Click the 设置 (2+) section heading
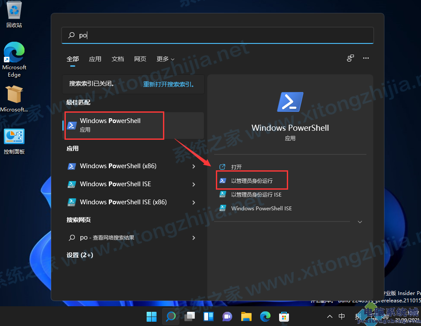Viewport: 421px width, 326px height. (80, 255)
